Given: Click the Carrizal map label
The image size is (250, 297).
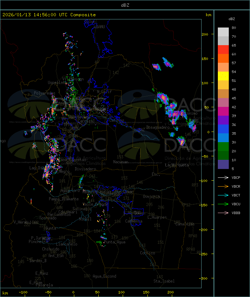Looking at the screenshot, I should [x=86, y=121].
